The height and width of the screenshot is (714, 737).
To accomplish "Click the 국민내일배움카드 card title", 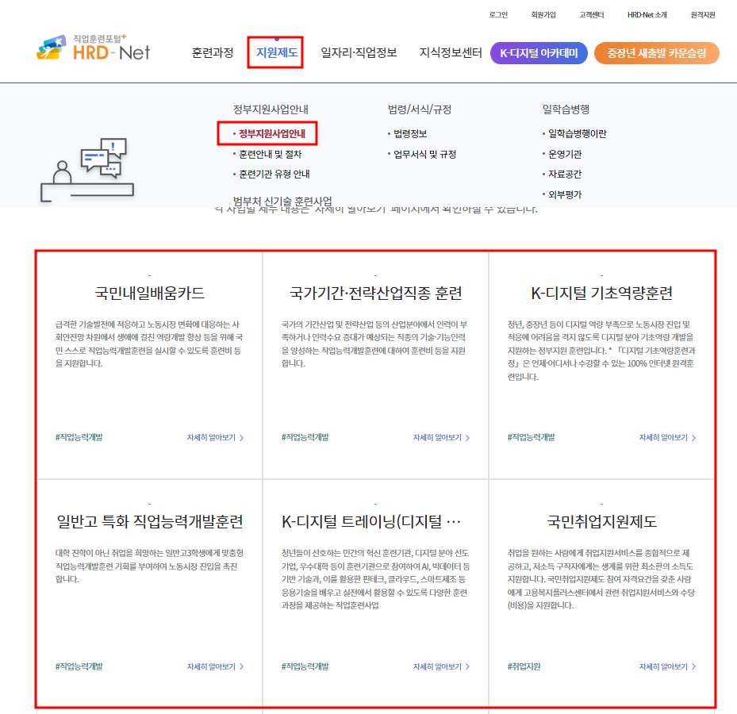I will tap(149, 293).
